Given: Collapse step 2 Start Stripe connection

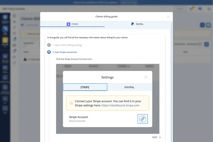Looking at the screenshot, I should 65,52.
